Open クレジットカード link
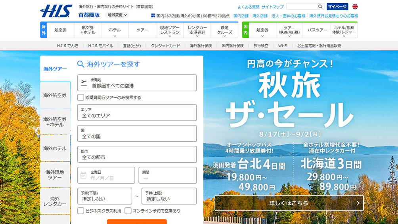The image size is (398, 224). point(165,46)
